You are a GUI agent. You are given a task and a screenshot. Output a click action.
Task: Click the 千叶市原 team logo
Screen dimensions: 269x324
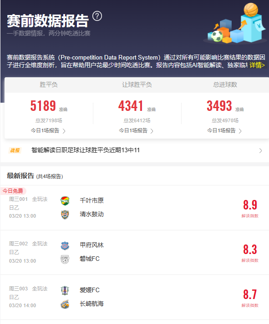point(65,201)
